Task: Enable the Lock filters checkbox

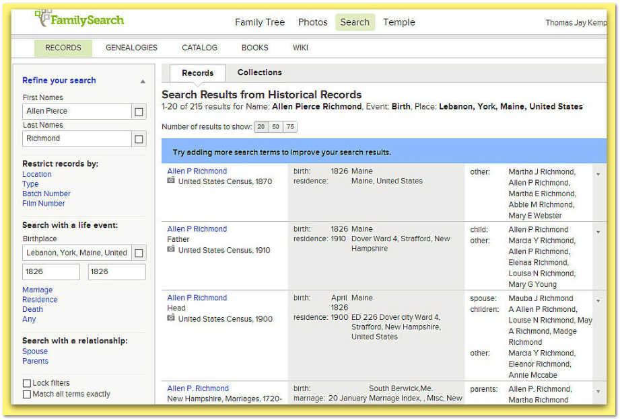Action: tap(27, 383)
